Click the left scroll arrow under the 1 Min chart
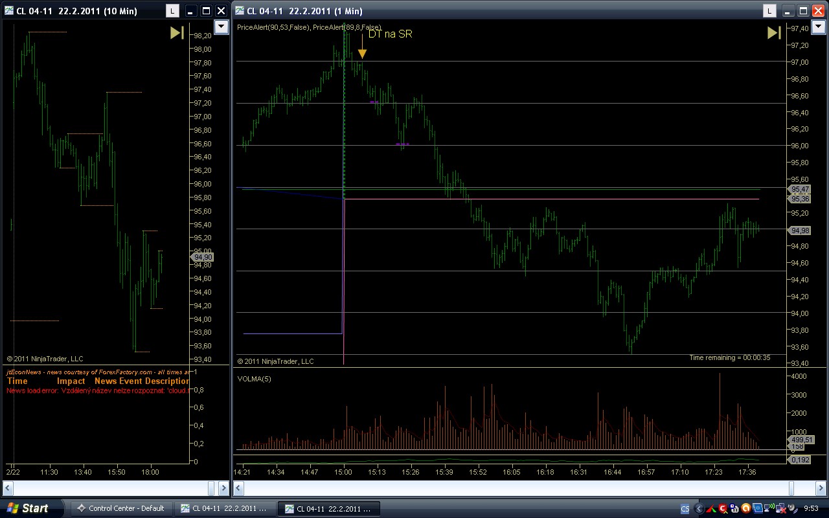The image size is (829, 518). coord(240,488)
